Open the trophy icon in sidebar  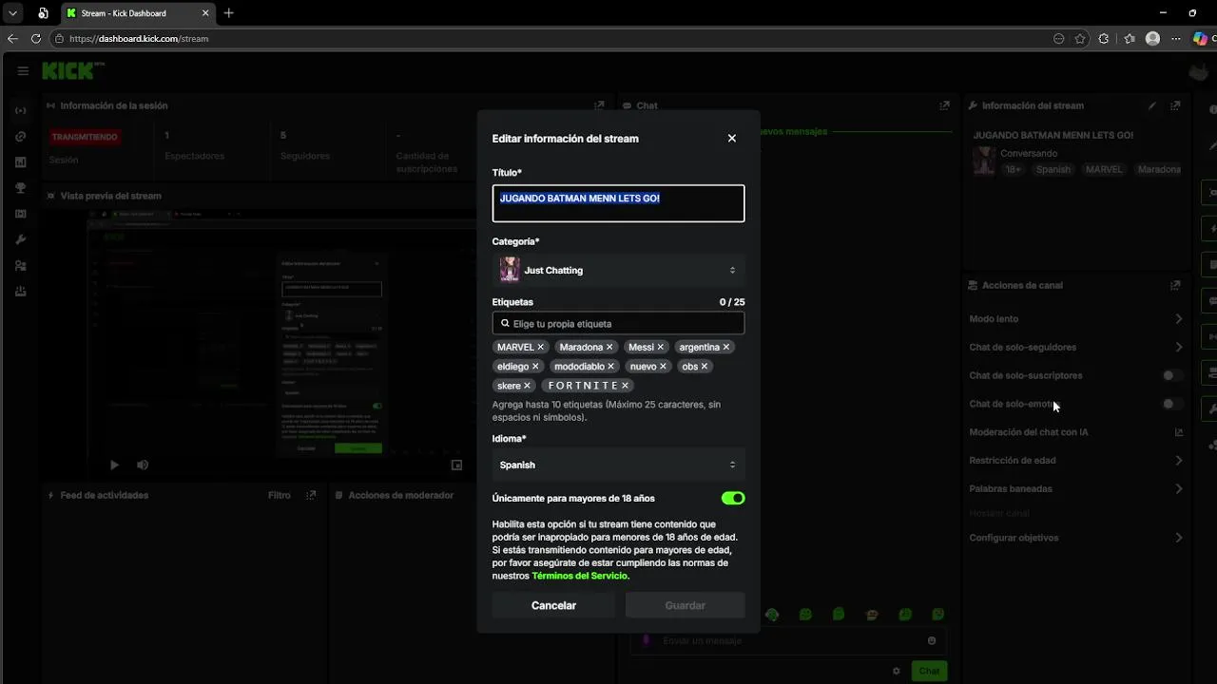click(21, 188)
